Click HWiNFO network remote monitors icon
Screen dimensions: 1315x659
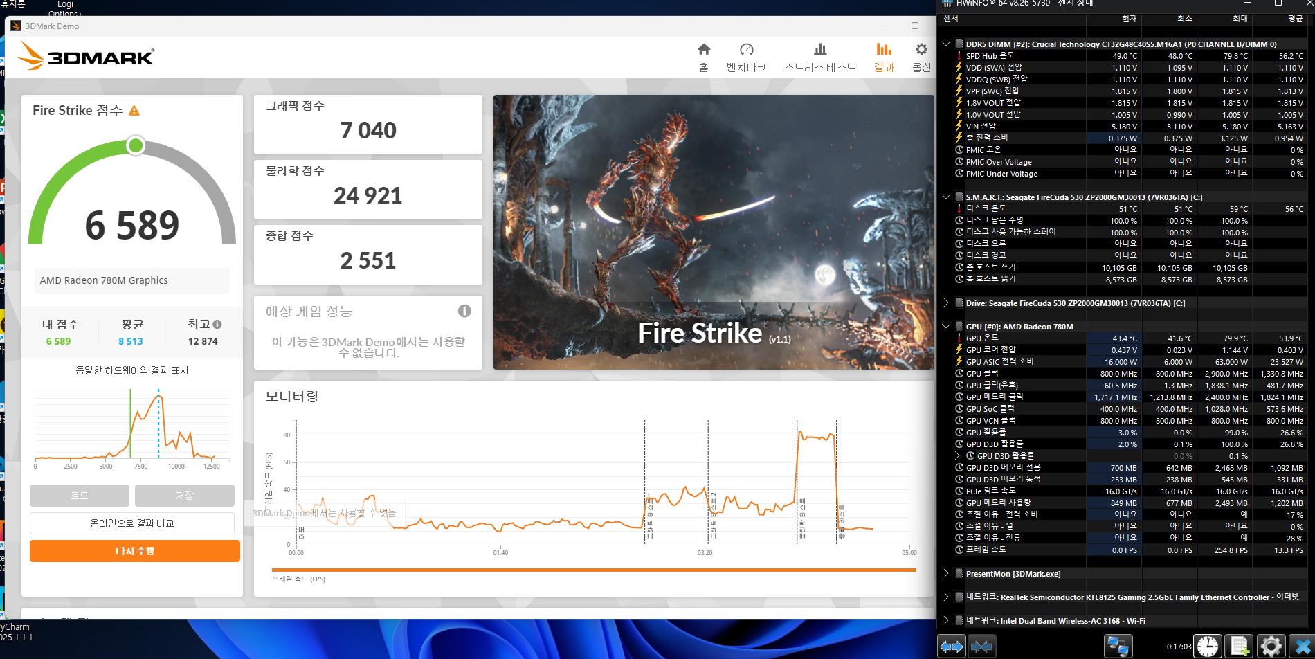coord(1118,647)
